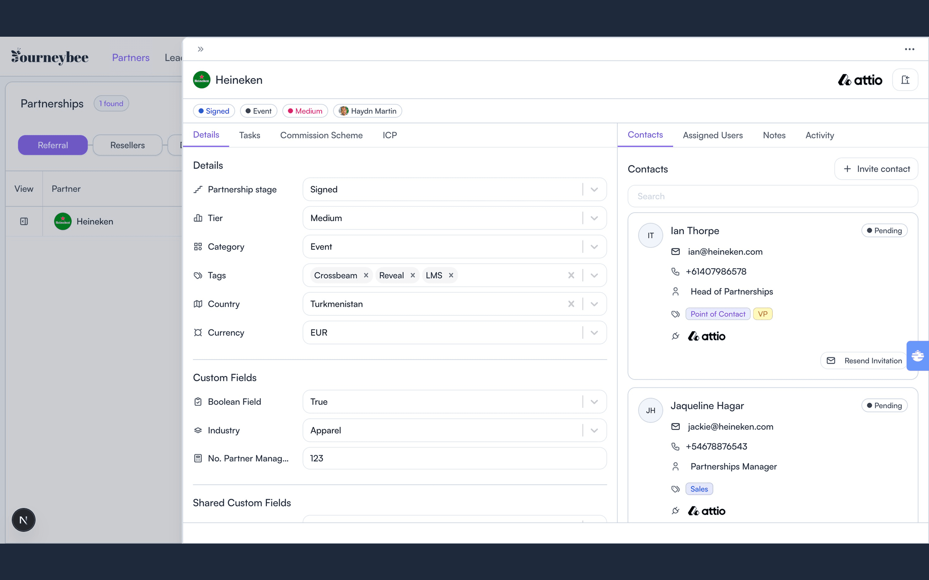
Task: Switch to the Commission Scheme tab
Action: [x=321, y=135]
